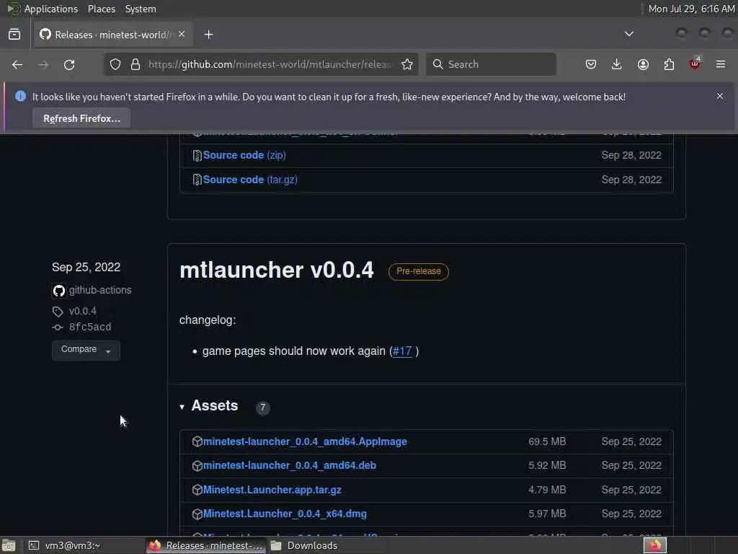Open the Places menu

pyautogui.click(x=101, y=9)
